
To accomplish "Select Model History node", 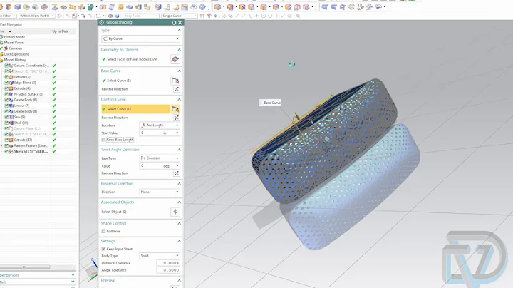I will click(x=15, y=60).
